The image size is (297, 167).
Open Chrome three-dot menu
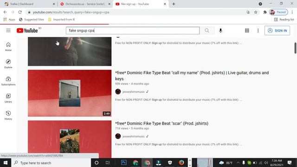coord(292,12)
